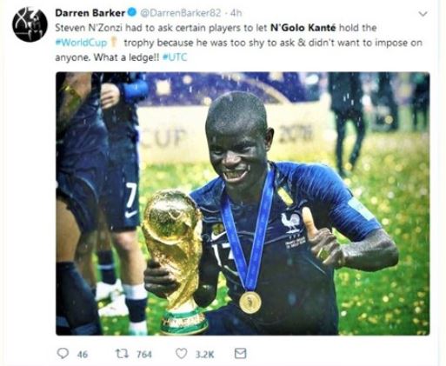Open the #WorldCup hashtag link
Image resolution: width=446 pixels, height=366 pixels.
pyautogui.click(x=81, y=43)
